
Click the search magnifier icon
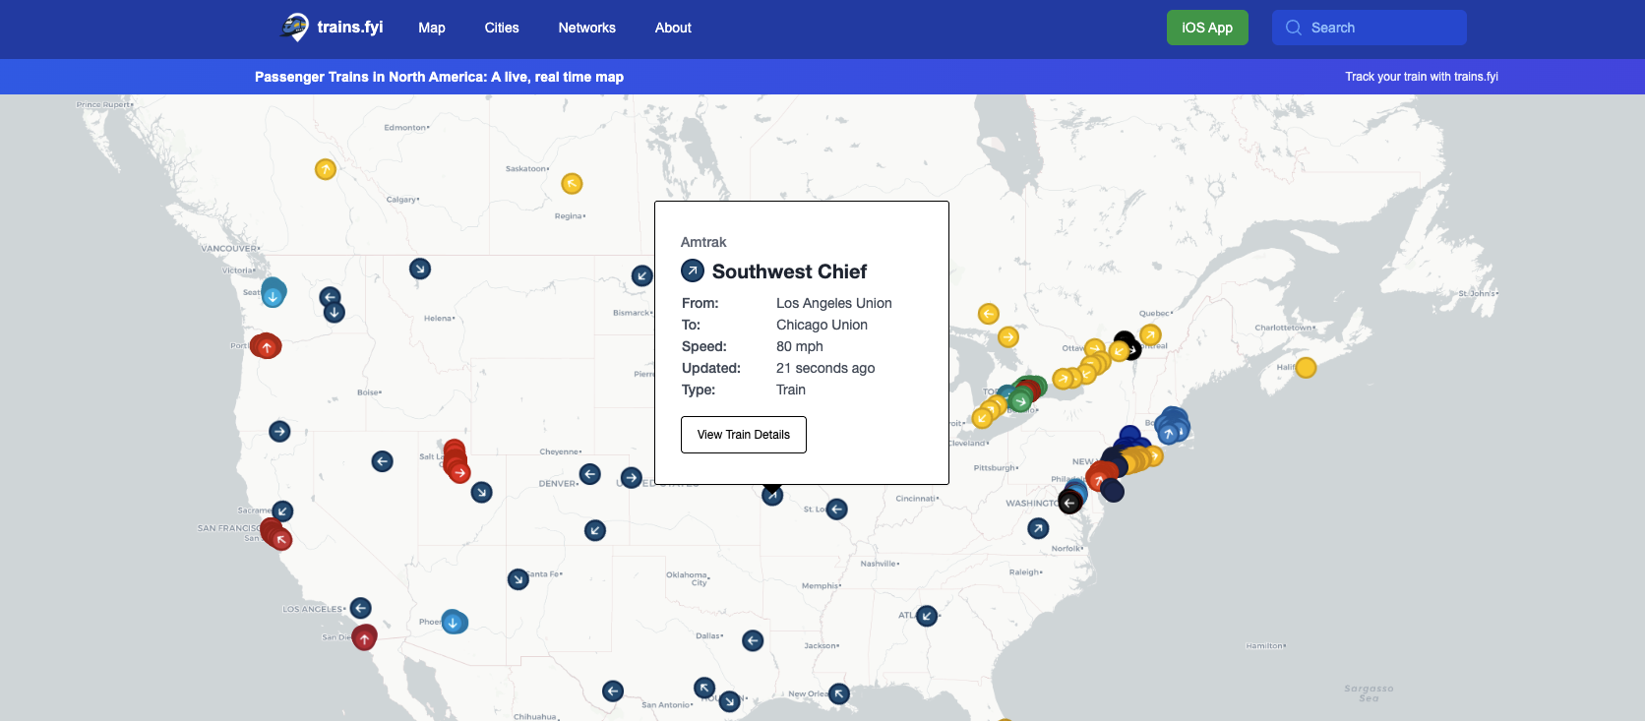pos(1294,28)
